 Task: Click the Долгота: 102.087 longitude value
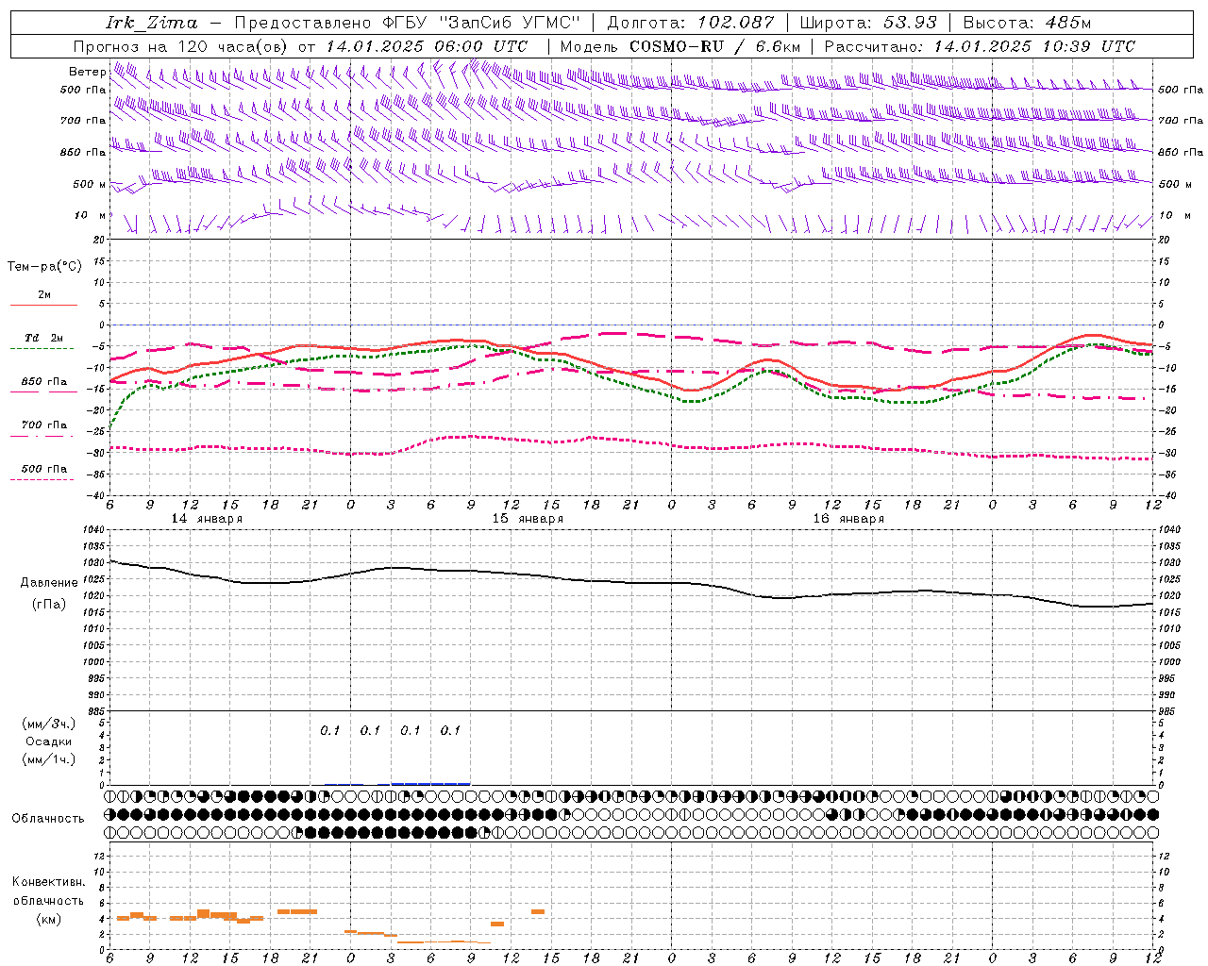[690, 23]
